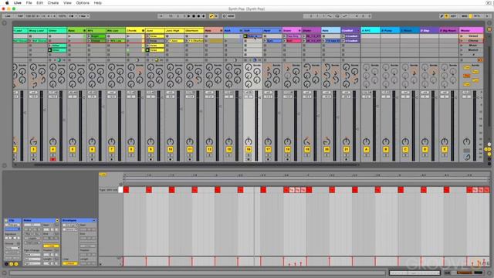
Task: Open the File menu
Action: click(29, 3)
